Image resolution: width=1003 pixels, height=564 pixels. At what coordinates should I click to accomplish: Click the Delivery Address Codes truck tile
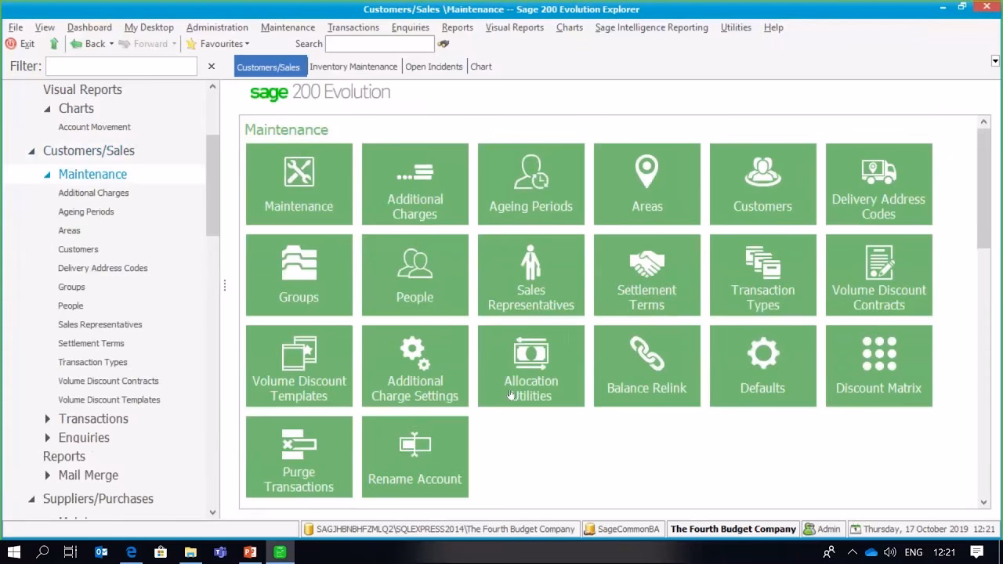click(x=878, y=184)
